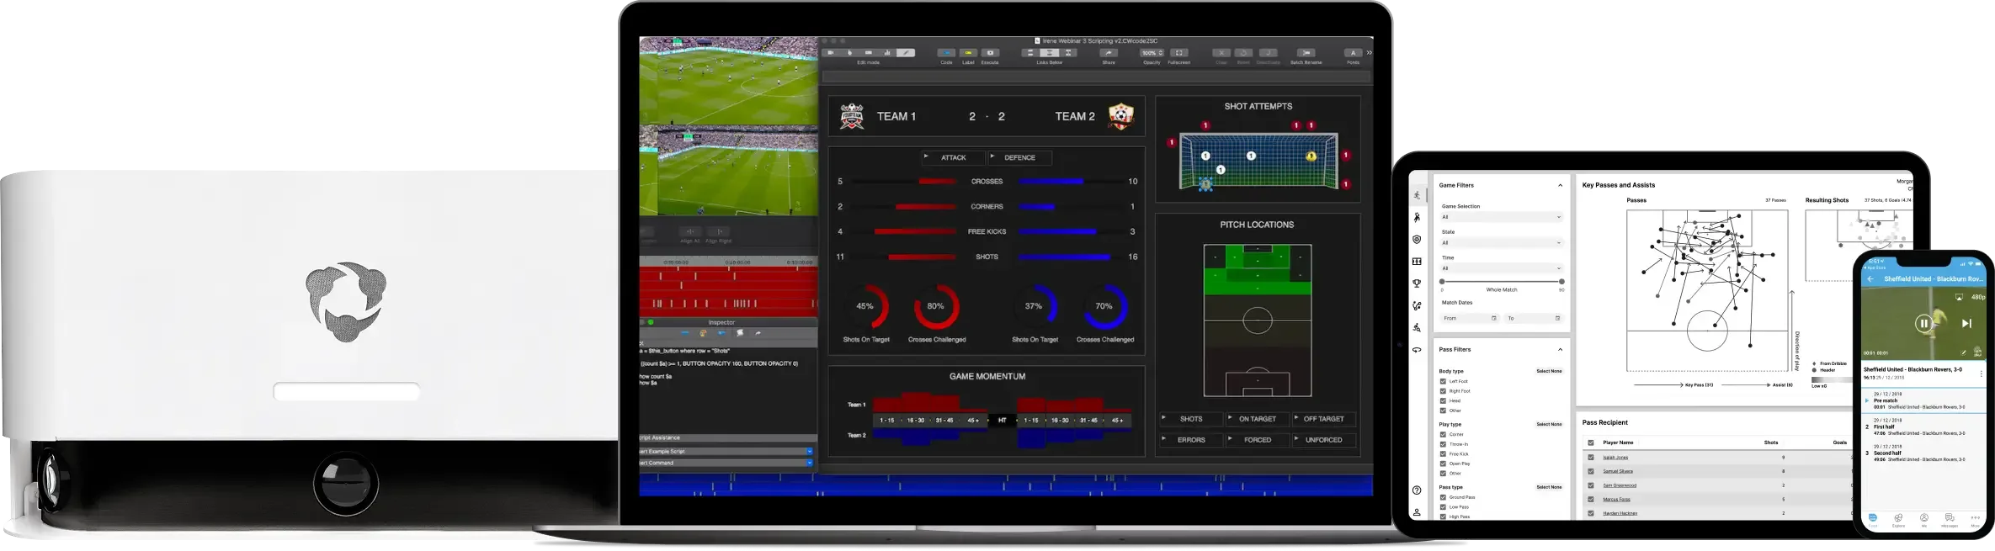
Task: Click the trophy icon in tablet sidebar
Action: pos(1417,283)
